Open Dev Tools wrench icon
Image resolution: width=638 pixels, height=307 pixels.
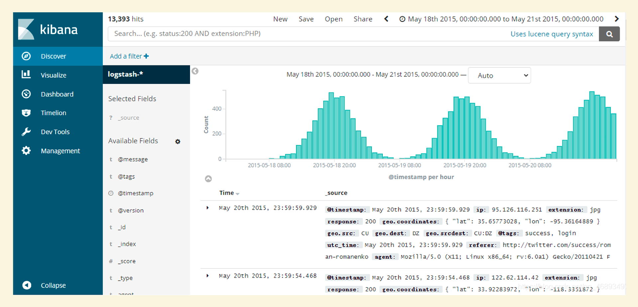pyautogui.click(x=26, y=132)
